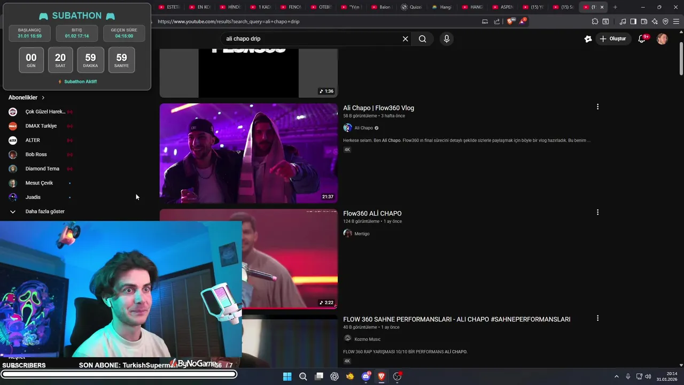Click the microphone tray icon

[628, 376]
